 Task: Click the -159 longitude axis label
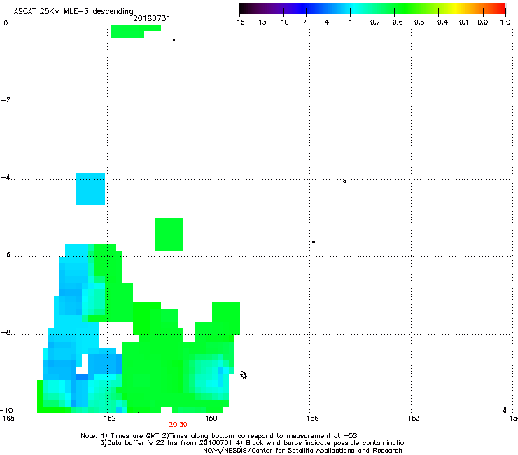[209, 419]
